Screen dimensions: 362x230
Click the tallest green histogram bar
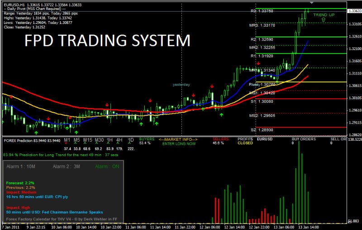(299, 182)
